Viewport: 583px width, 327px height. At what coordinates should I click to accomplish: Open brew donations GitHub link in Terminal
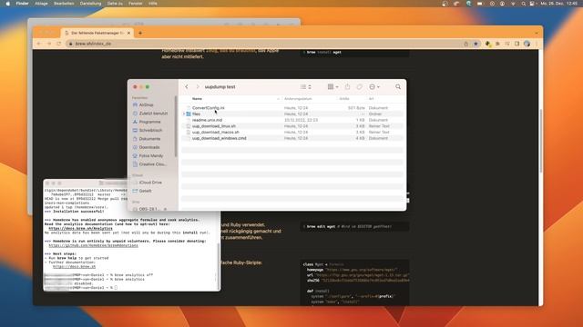click(x=93, y=245)
